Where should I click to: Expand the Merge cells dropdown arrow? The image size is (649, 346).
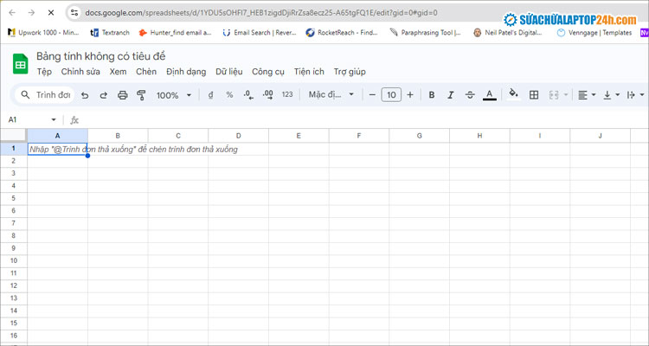566,95
